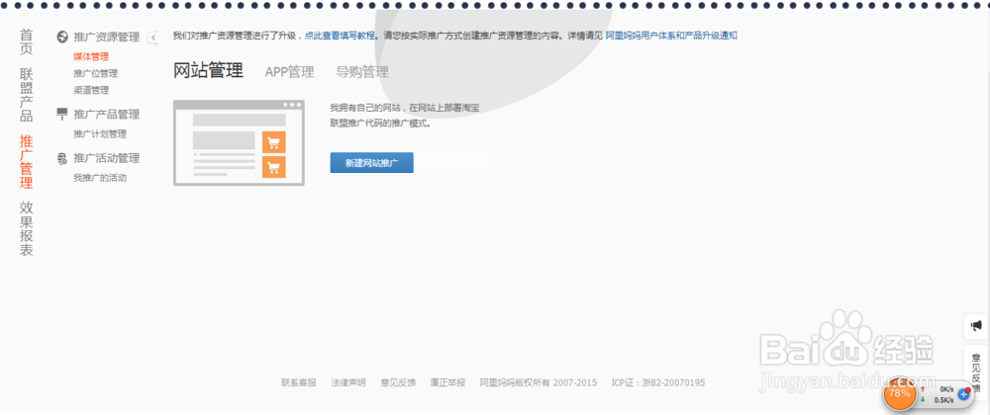Viewport: 990px width, 415px height.
Task: Open the 点此查看填写教程 link
Action: (339, 36)
